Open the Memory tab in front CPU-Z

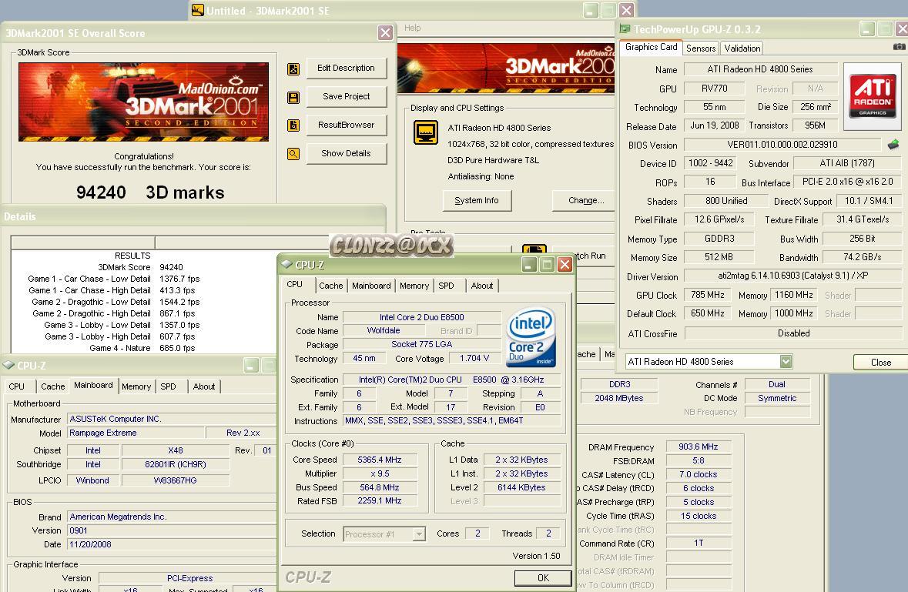(x=414, y=286)
